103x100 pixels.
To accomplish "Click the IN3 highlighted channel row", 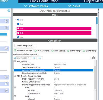I will 54,33.
